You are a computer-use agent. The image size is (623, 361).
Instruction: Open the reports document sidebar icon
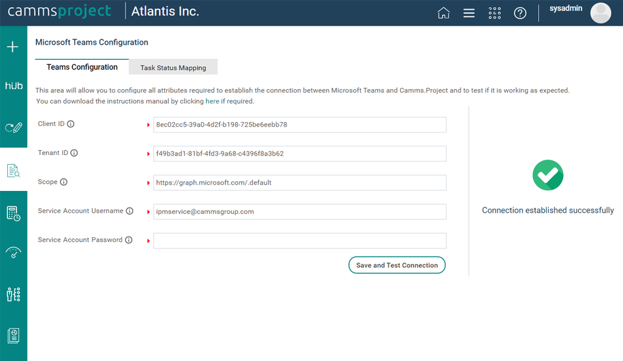14,335
